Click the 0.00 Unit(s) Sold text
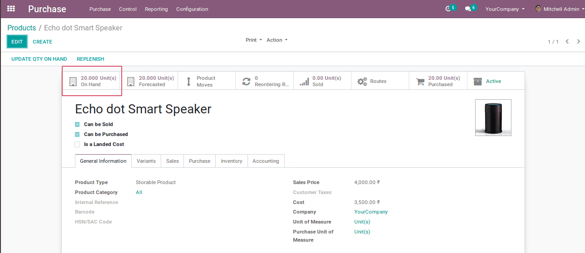The width and height of the screenshot is (585, 253). [327, 81]
